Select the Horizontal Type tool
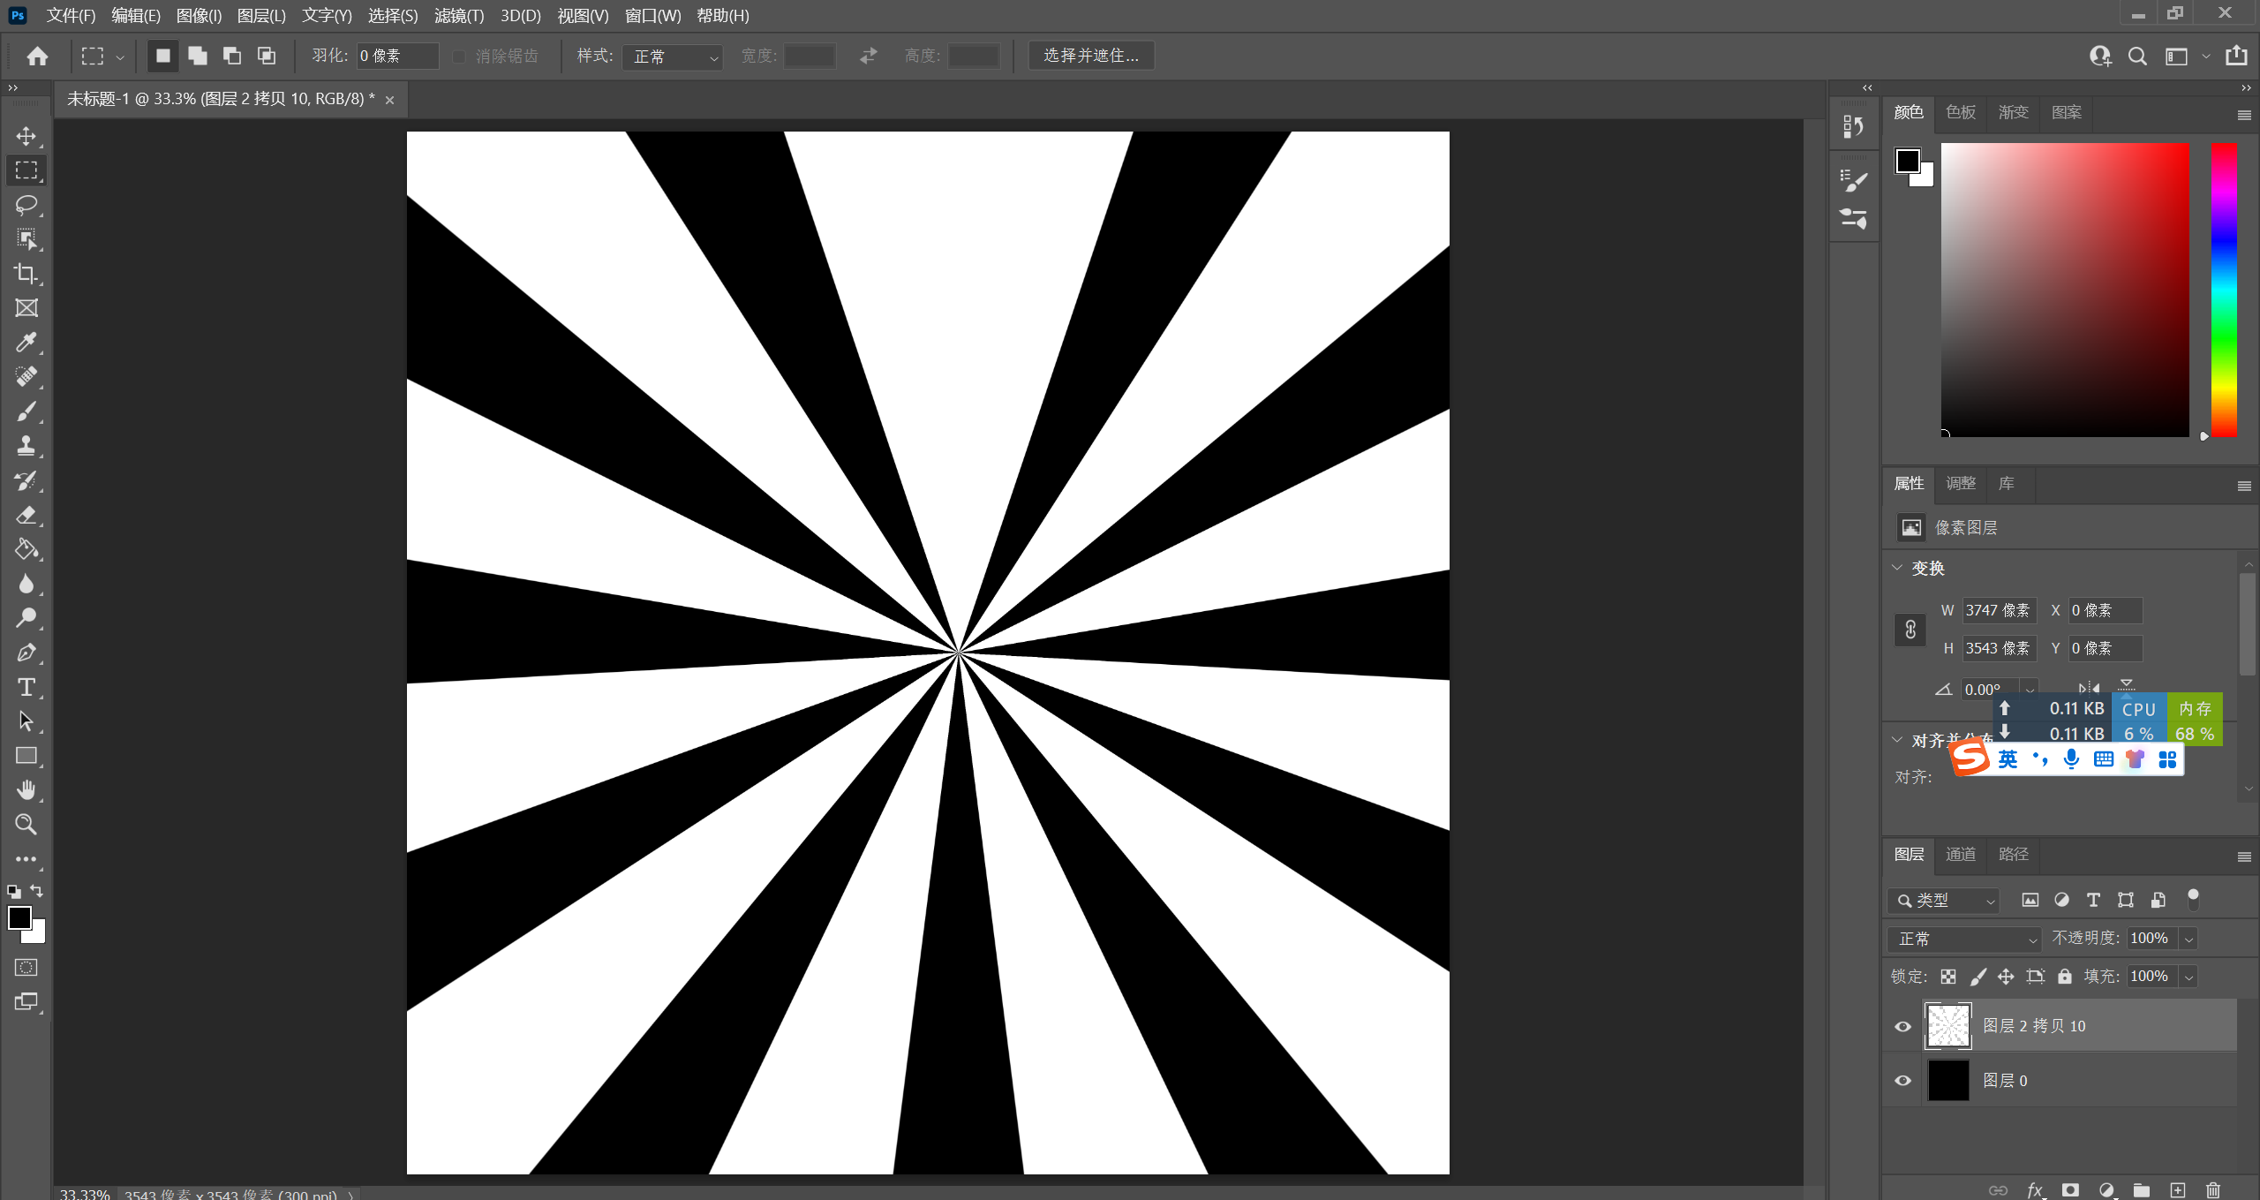The height and width of the screenshot is (1200, 2260). point(26,687)
